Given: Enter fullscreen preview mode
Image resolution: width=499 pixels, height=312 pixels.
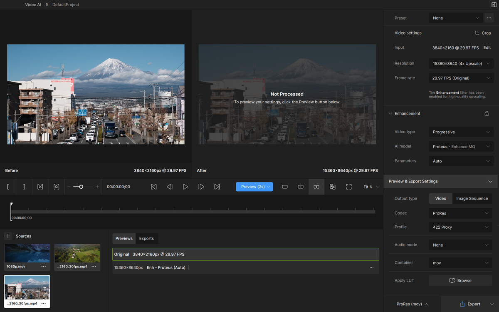Looking at the screenshot, I should 348,187.
